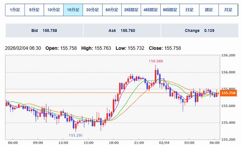Open the 10分足 timeframe tab

54,10
